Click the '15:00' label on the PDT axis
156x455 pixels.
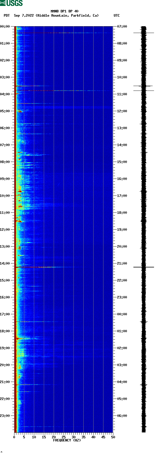point(5,280)
